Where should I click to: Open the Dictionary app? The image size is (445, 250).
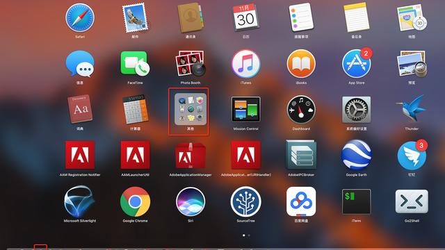click(80, 109)
